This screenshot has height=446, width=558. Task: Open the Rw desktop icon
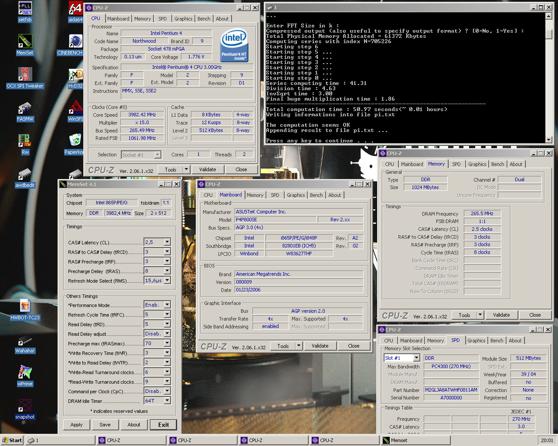click(x=25, y=144)
